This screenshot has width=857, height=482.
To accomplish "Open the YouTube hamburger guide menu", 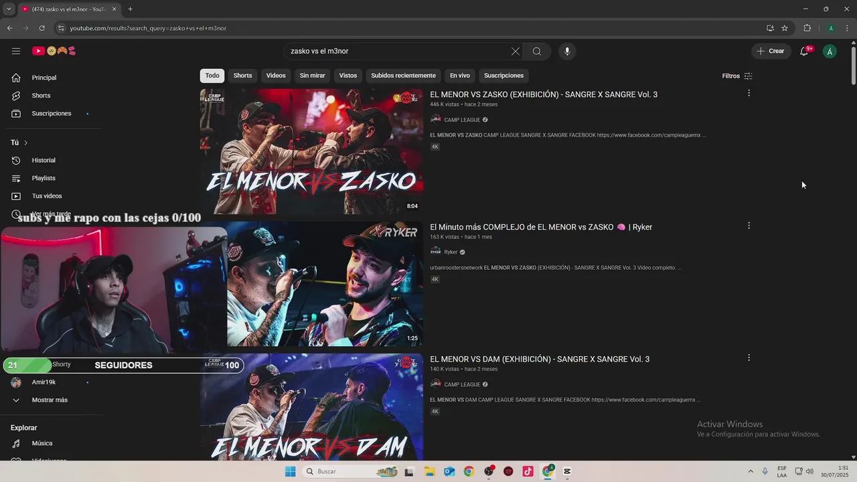I will pos(16,51).
